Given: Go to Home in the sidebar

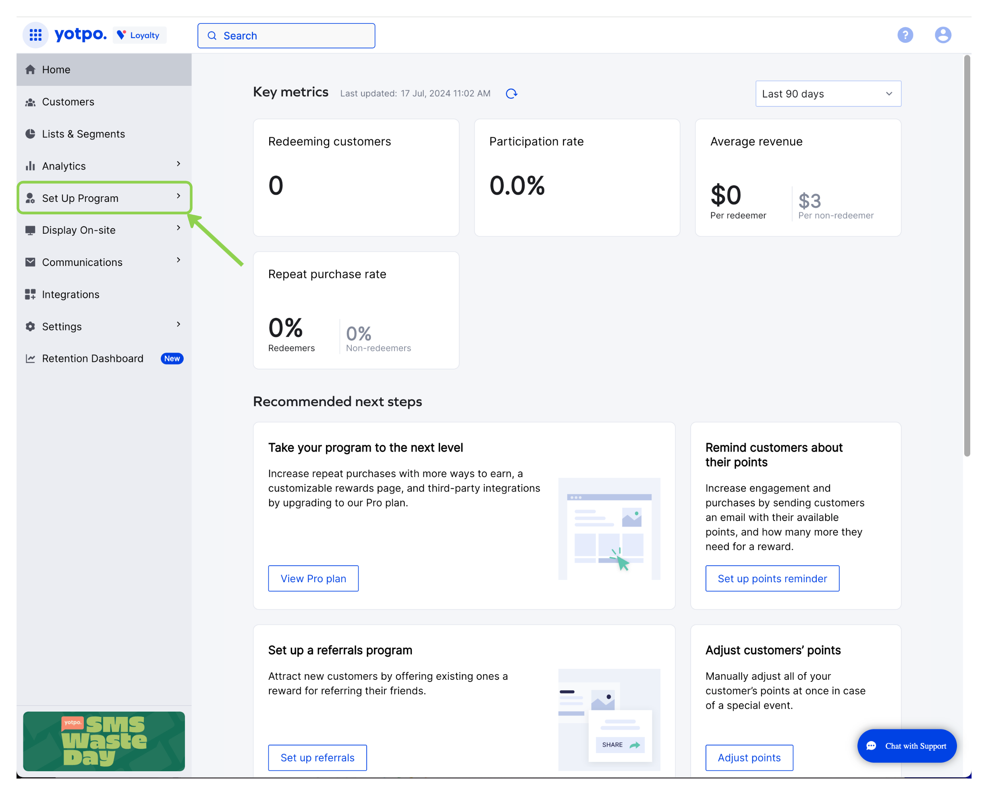Looking at the screenshot, I should (104, 70).
